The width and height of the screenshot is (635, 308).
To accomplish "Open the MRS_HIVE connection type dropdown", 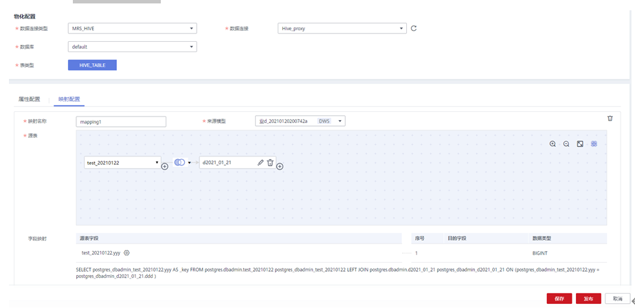I will 133,28.
